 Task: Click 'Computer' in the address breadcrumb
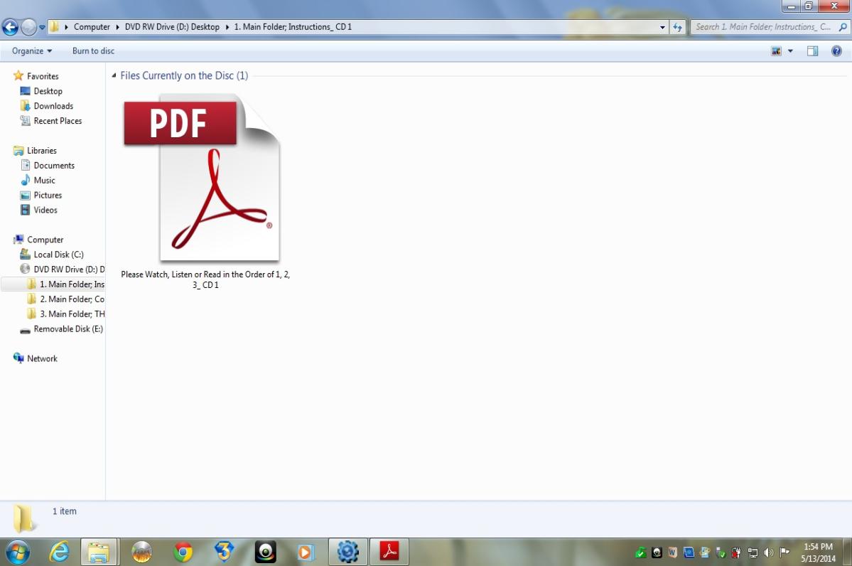click(92, 26)
